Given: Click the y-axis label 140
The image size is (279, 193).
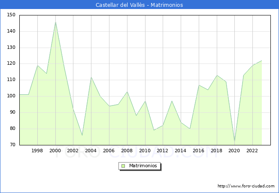Looking at the screenshot, I should click(x=11, y=31).
